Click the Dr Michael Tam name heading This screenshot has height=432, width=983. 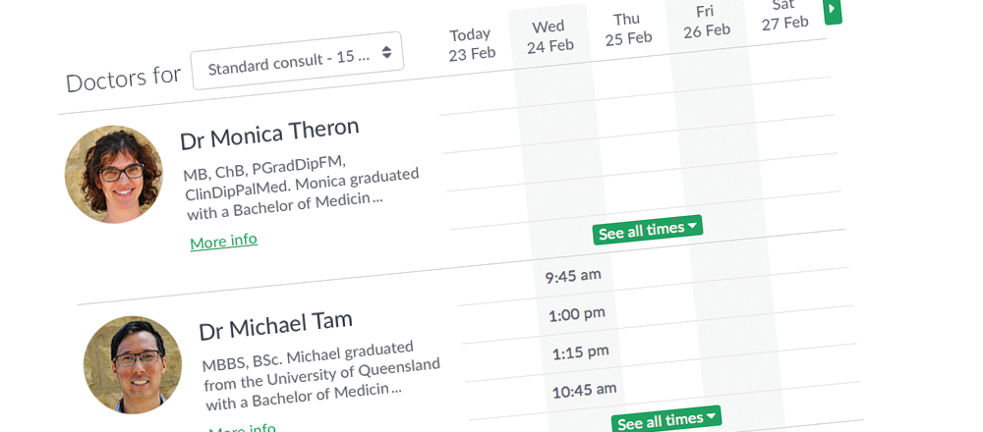pyautogui.click(x=276, y=325)
